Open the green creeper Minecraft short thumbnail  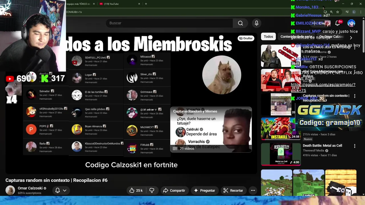(309, 183)
